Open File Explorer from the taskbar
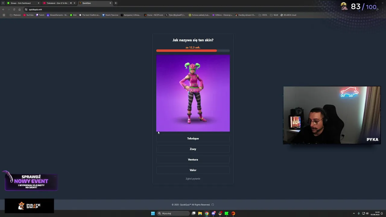This screenshot has width=386, height=217. (x=200, y=213)
